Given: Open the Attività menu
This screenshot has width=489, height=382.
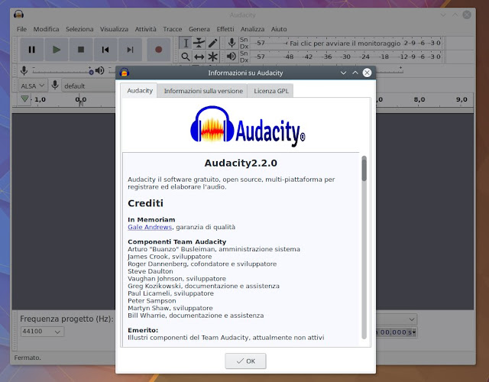Looking at the screenshot, I should 146,29.
